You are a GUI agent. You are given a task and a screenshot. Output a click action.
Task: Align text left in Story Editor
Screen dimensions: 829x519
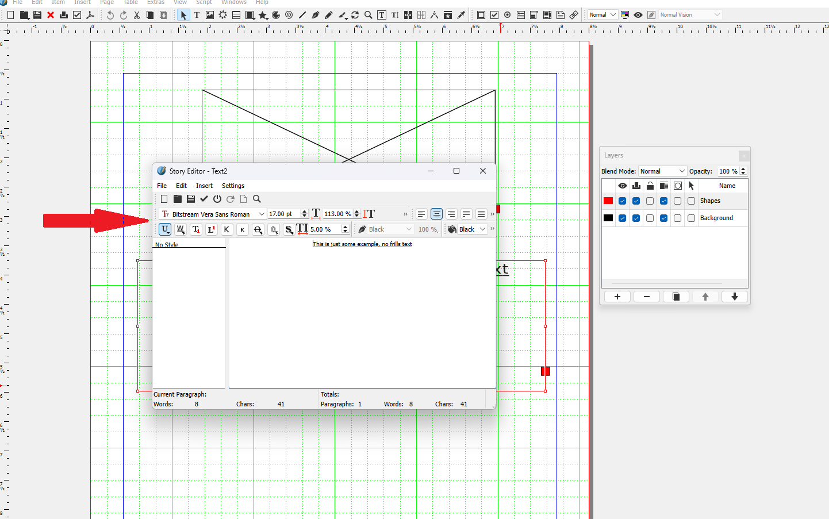pos(421,214)
